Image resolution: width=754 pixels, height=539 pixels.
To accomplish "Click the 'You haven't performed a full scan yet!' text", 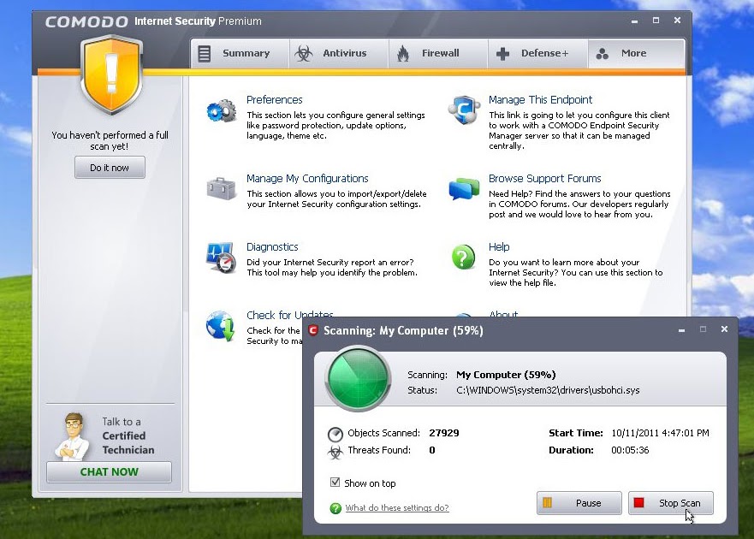I will click(110, 140).
